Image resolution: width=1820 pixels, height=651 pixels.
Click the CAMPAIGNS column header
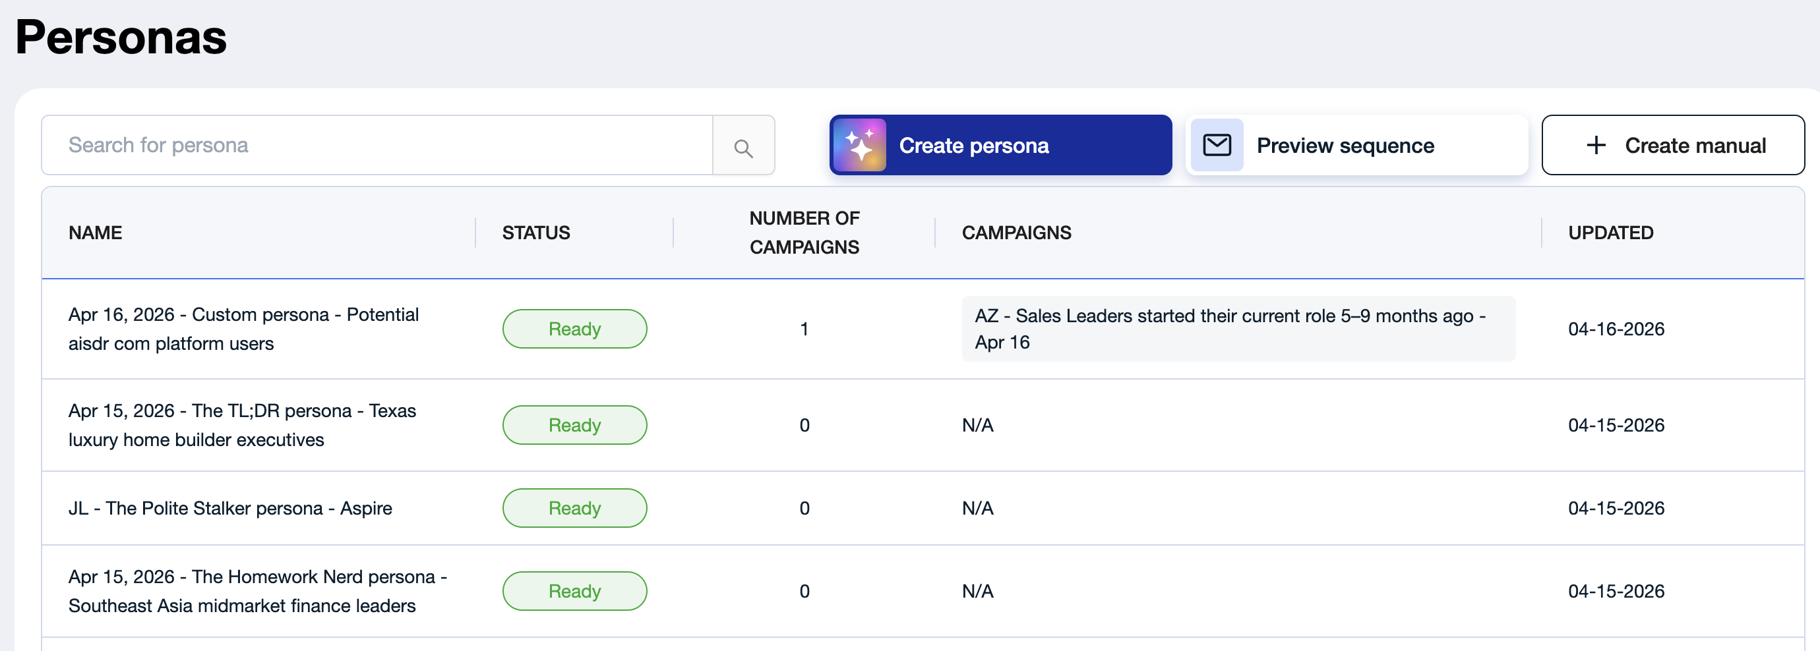pyautogui.click(x=1017, y=233)
